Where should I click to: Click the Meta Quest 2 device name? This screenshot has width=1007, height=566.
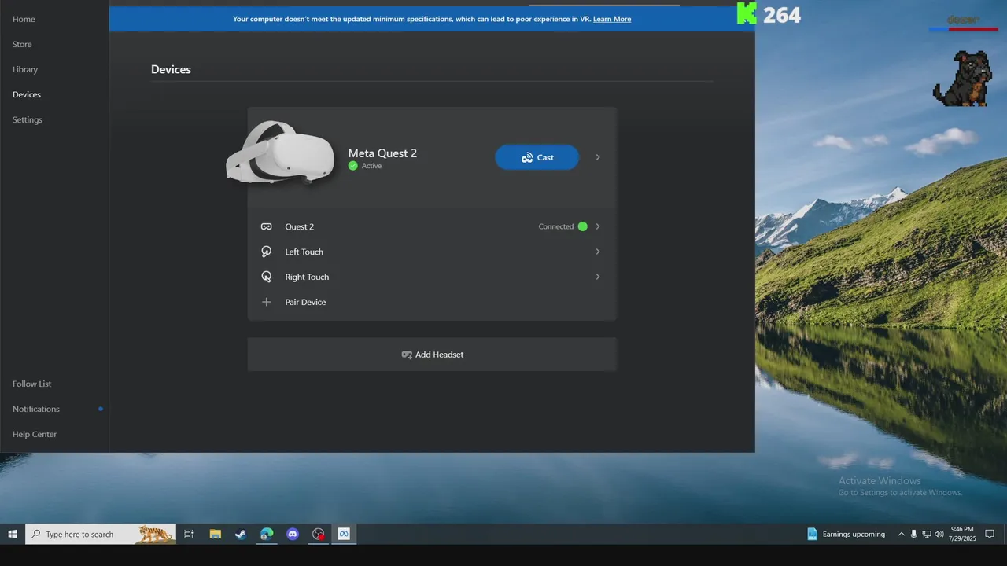pos(382,153)
